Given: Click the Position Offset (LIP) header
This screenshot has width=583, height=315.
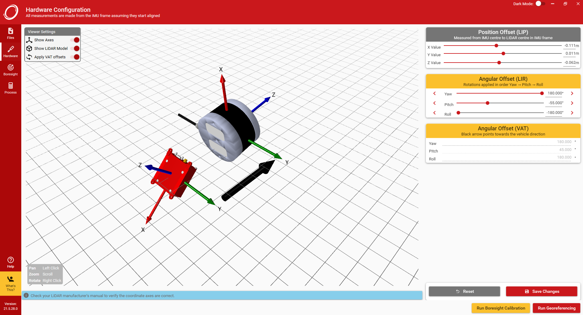Looking at the screenshot, I should [503, 35].
